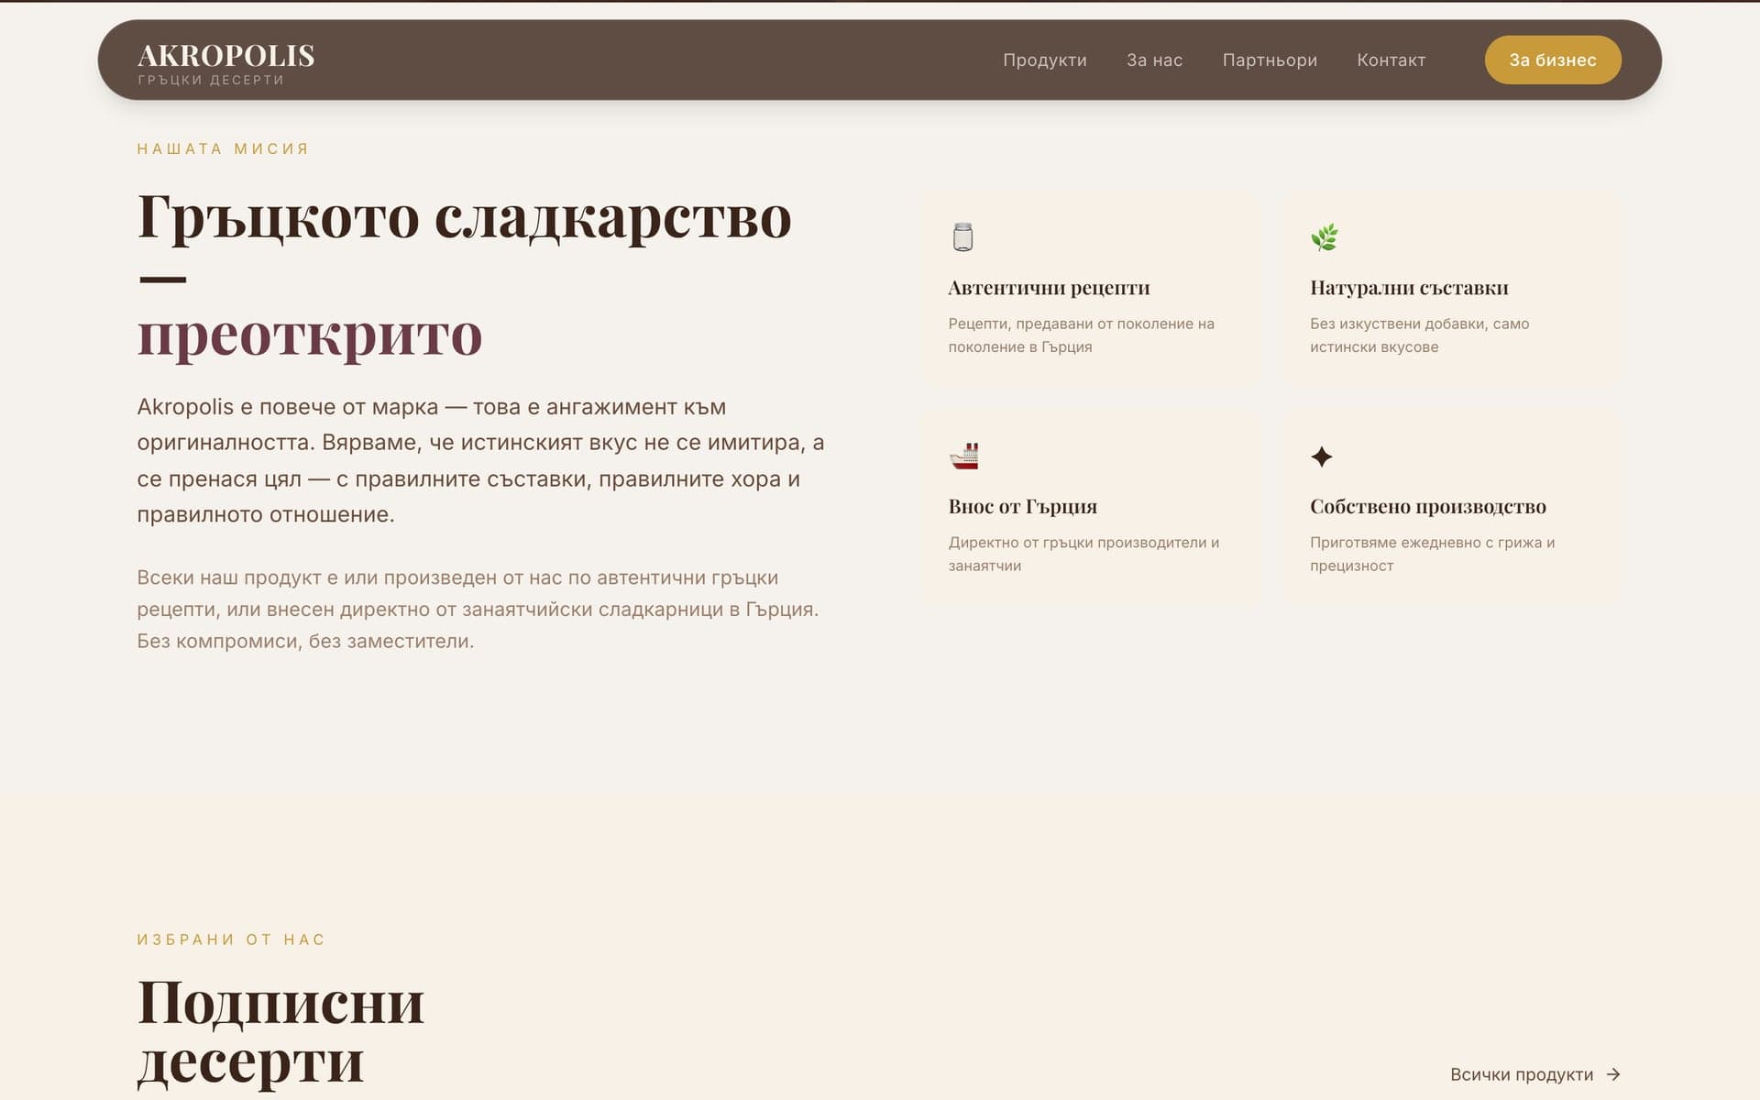Click the arrow icon next to Всички продукти
Screen dimensions: 1760x1100
tap(1613, 1074)
